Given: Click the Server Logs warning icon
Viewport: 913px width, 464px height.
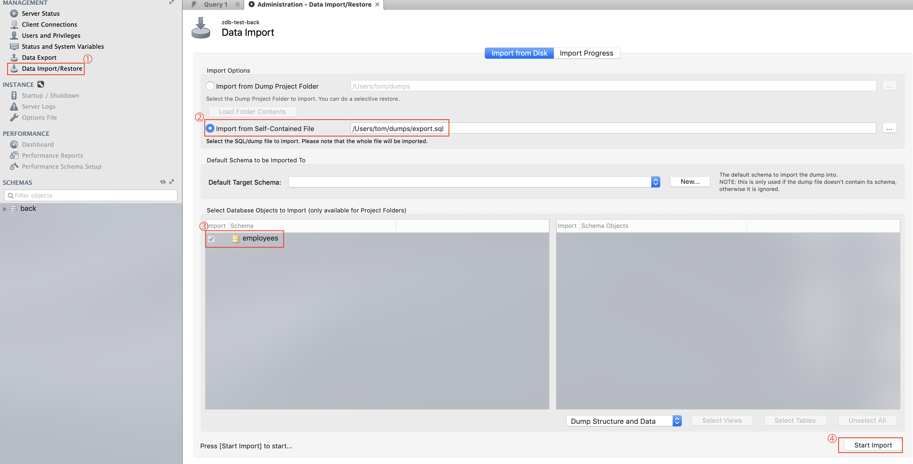Looking at the screenshot, I should [x=14, y=107].
